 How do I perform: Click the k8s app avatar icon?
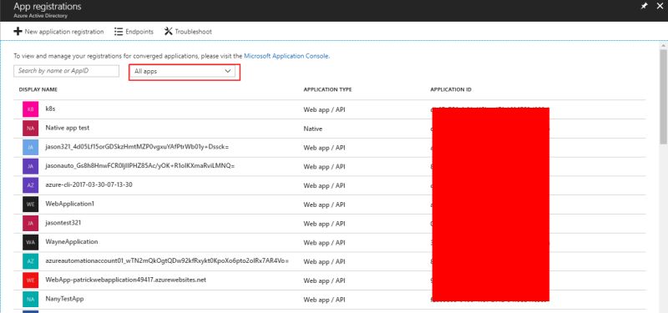click(x=30, y=109)
